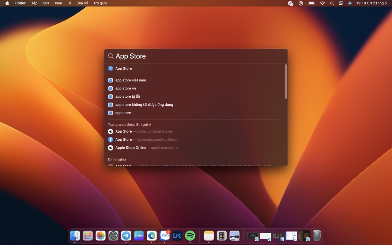Click Wi-Fi status icon in menu bar
The width and height of the screenshot is (392, 245).
[322, 3]
